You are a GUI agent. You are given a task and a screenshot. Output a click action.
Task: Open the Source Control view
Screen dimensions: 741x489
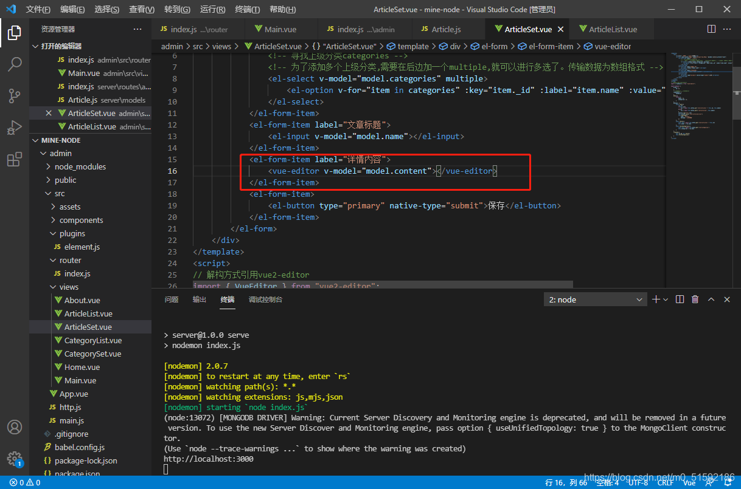(15, 95)
